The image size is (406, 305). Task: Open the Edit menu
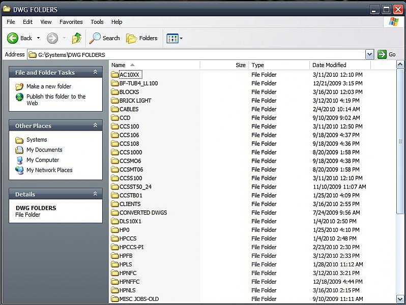pos(27,22)
